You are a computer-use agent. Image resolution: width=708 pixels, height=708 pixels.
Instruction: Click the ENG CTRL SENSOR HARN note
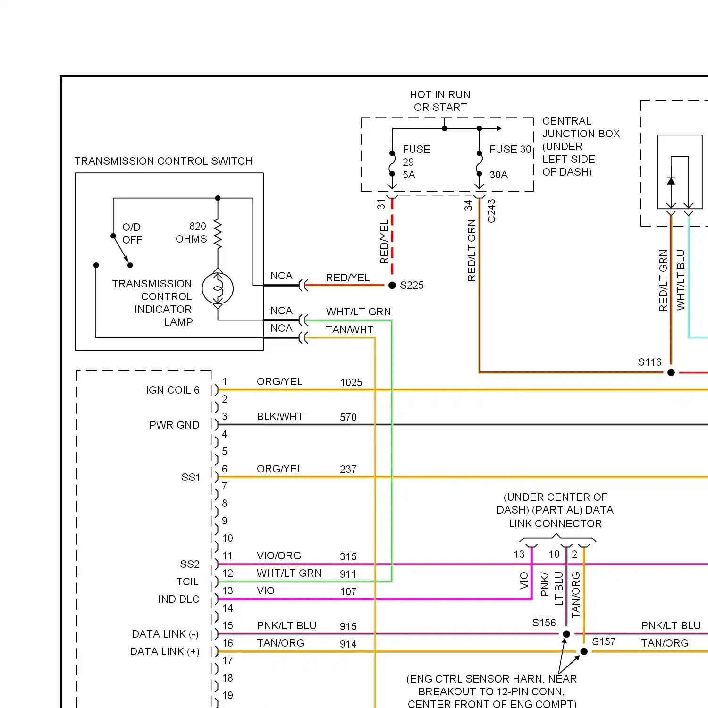[x=491, y=691]
